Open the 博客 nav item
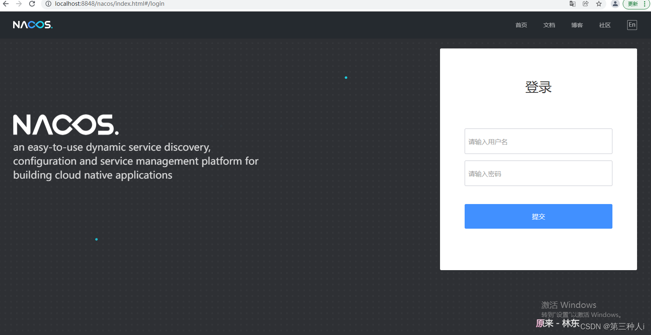The image size is (651, 335). tap(577, 25)
